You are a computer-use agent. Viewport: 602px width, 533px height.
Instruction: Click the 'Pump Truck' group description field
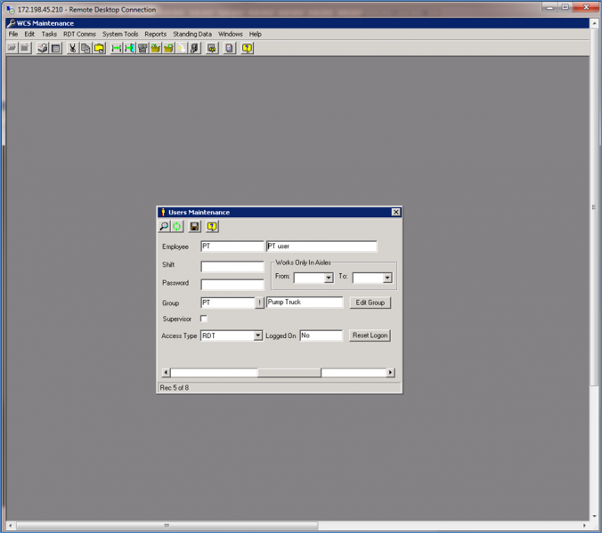click(305, 303)
